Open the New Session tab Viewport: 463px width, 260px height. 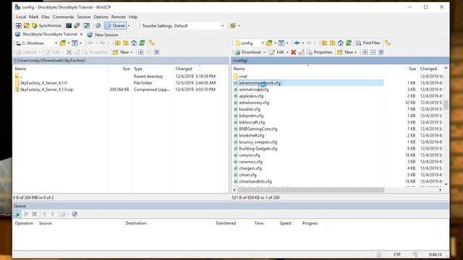(103, 35)
